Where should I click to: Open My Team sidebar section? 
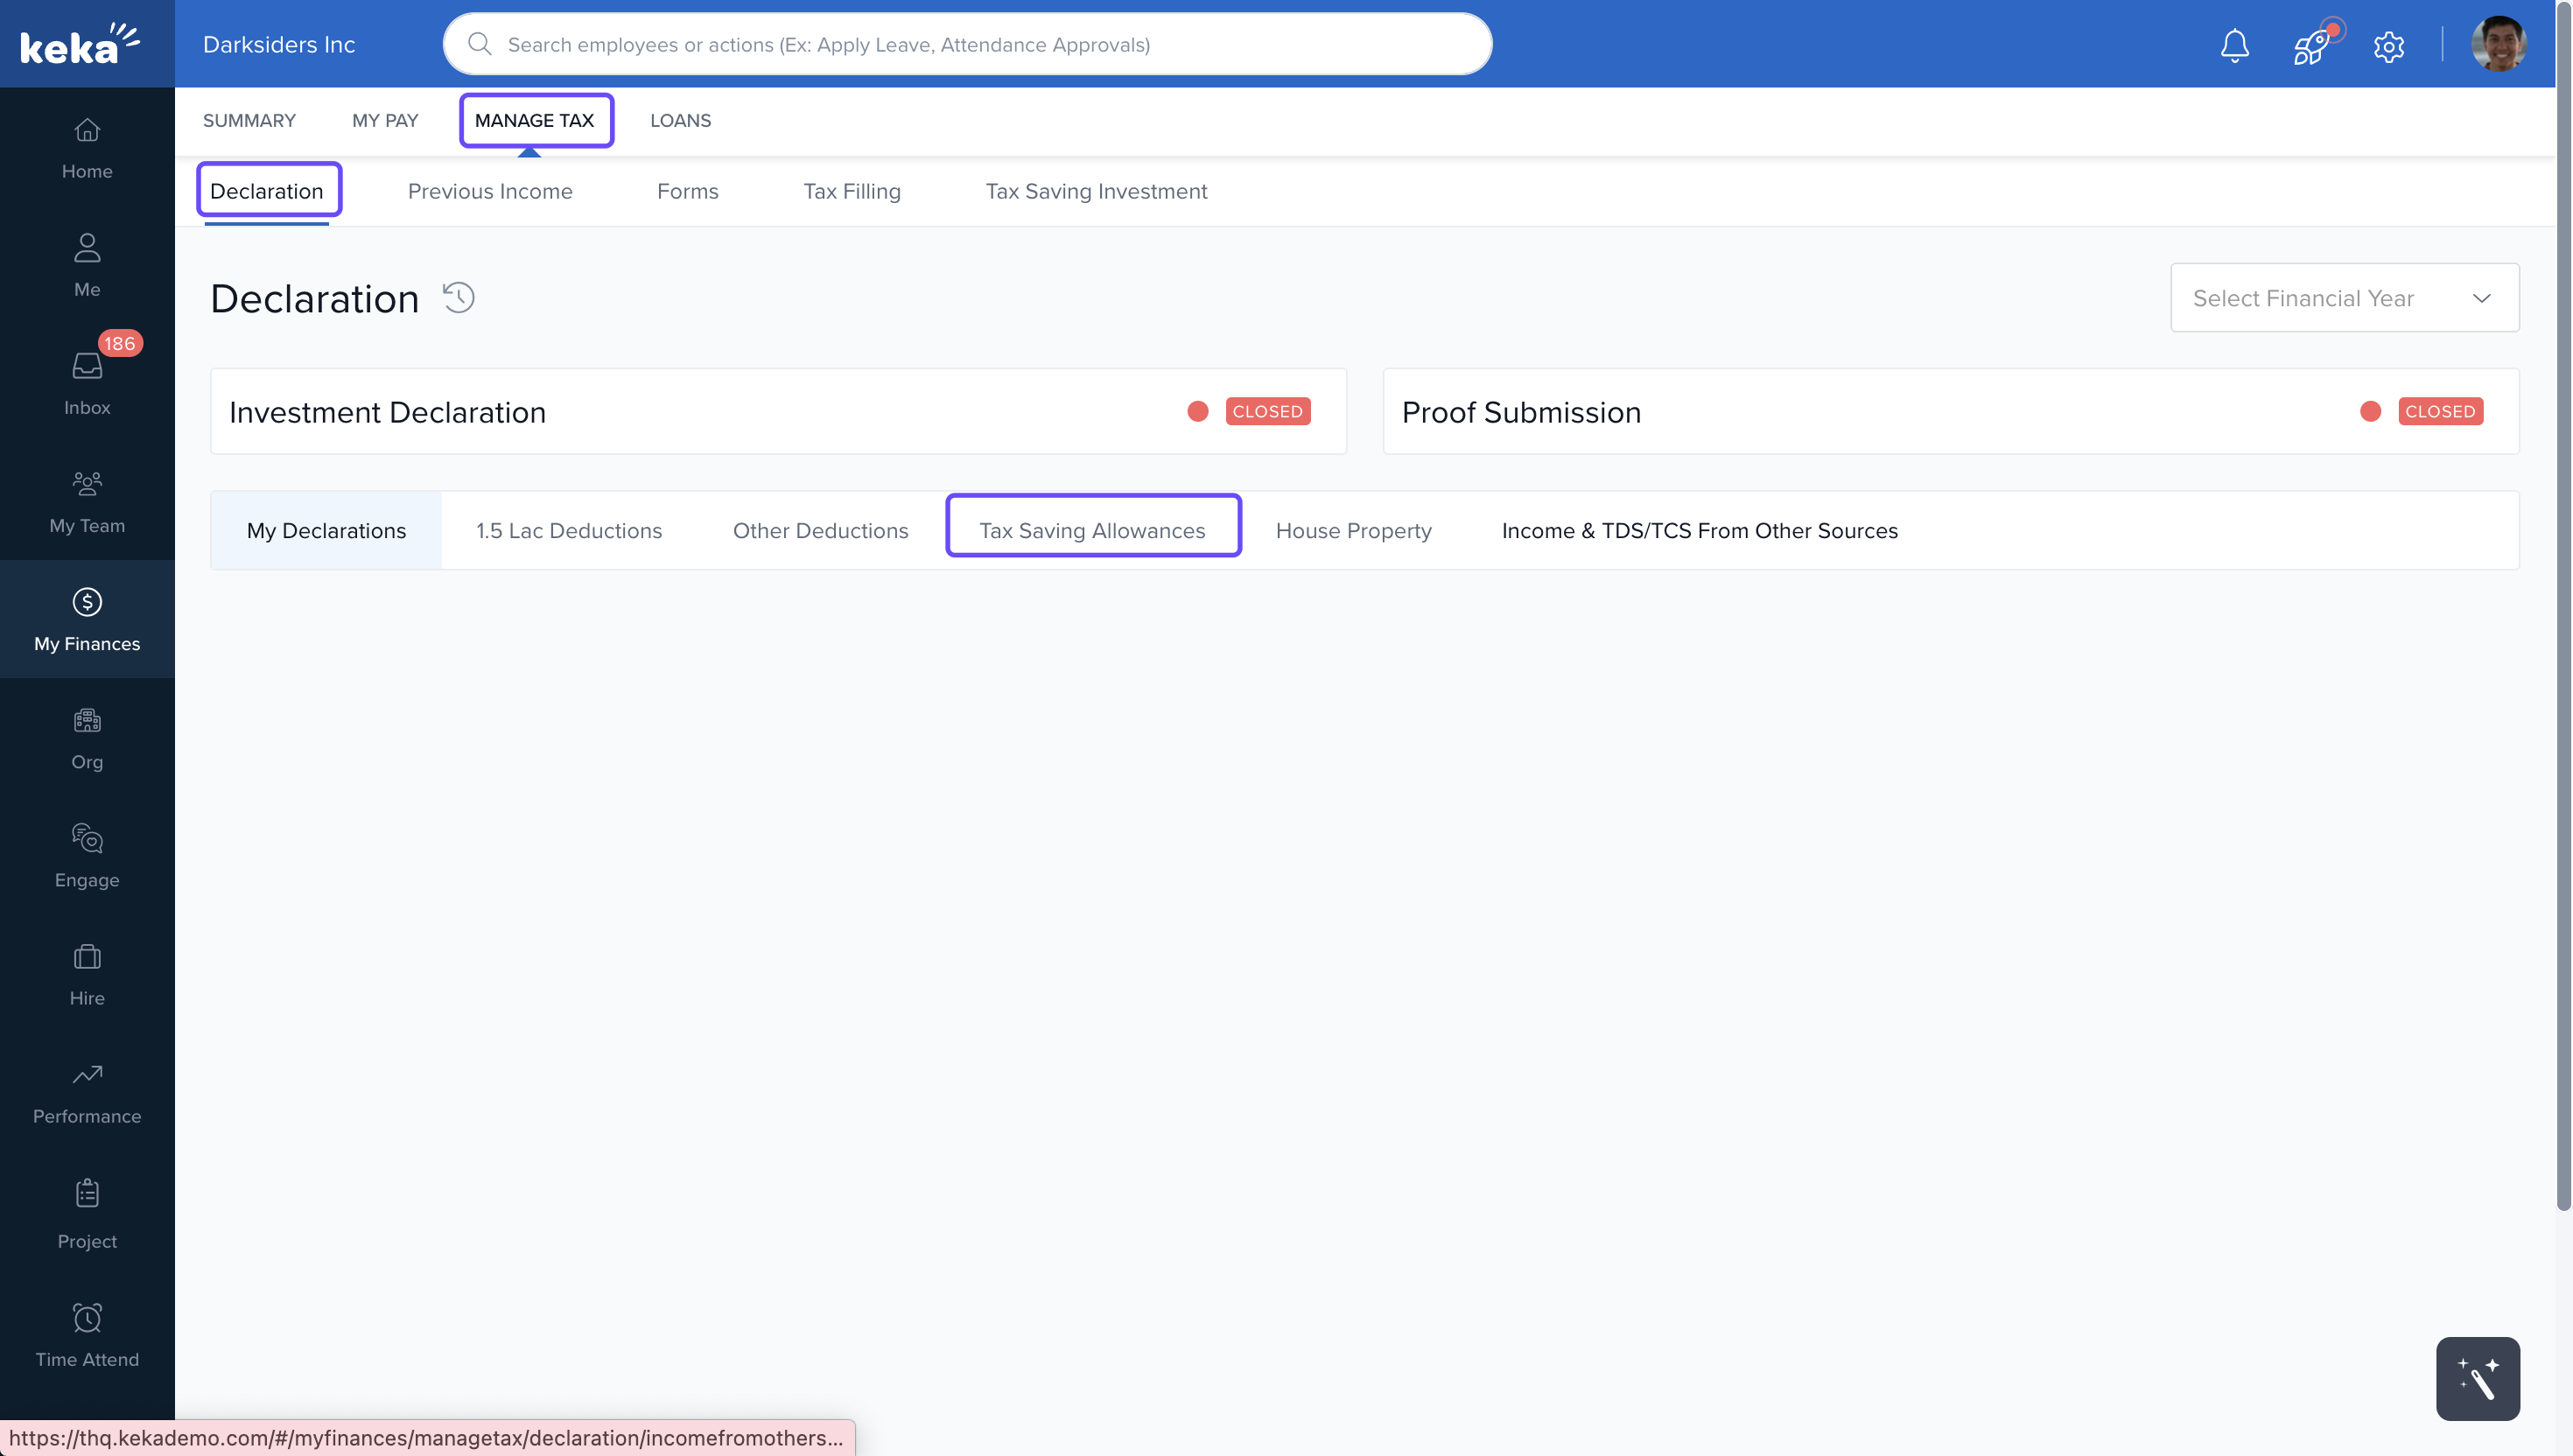[x=87, y=501]
